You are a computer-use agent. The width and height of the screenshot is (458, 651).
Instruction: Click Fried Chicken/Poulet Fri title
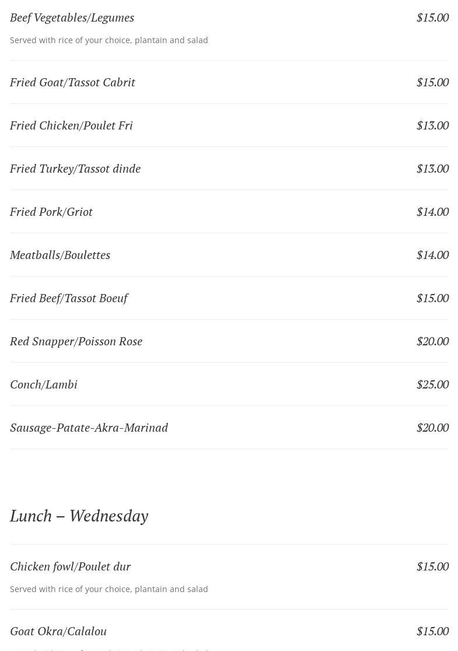coord(71,125)
